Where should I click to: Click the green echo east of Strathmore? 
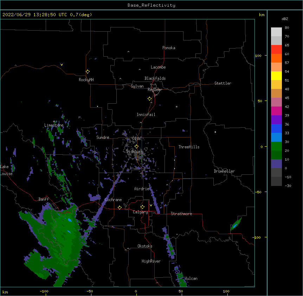tap(236, 224)
